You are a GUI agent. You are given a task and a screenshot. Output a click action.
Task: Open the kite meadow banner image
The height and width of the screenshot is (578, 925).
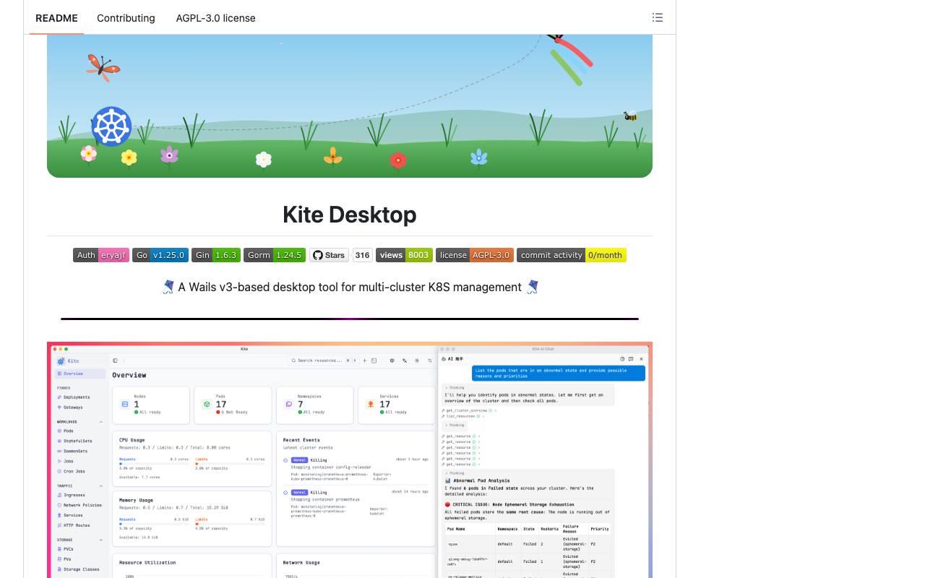pyautogui.click(x=350, y=105)
